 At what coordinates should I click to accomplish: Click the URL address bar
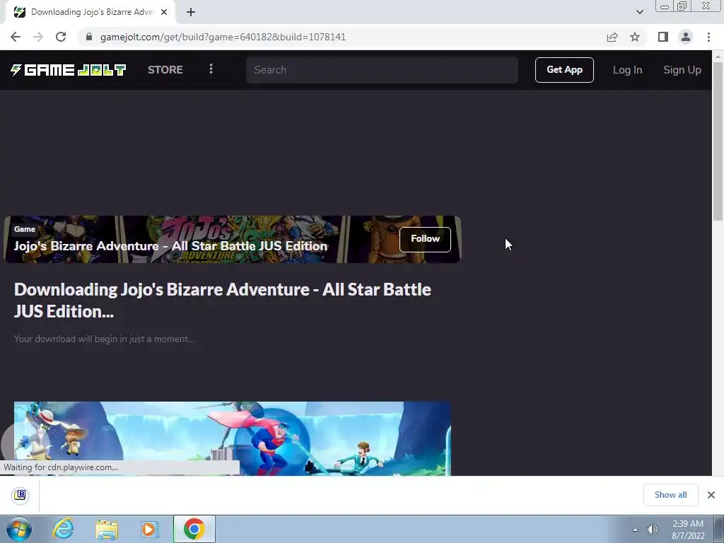pyautogui.click(x=341, y=37)
